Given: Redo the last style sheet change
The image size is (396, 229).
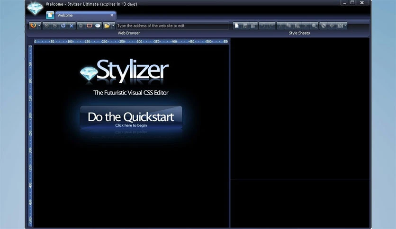Looking at the screenshot, I should coord(271,26).
